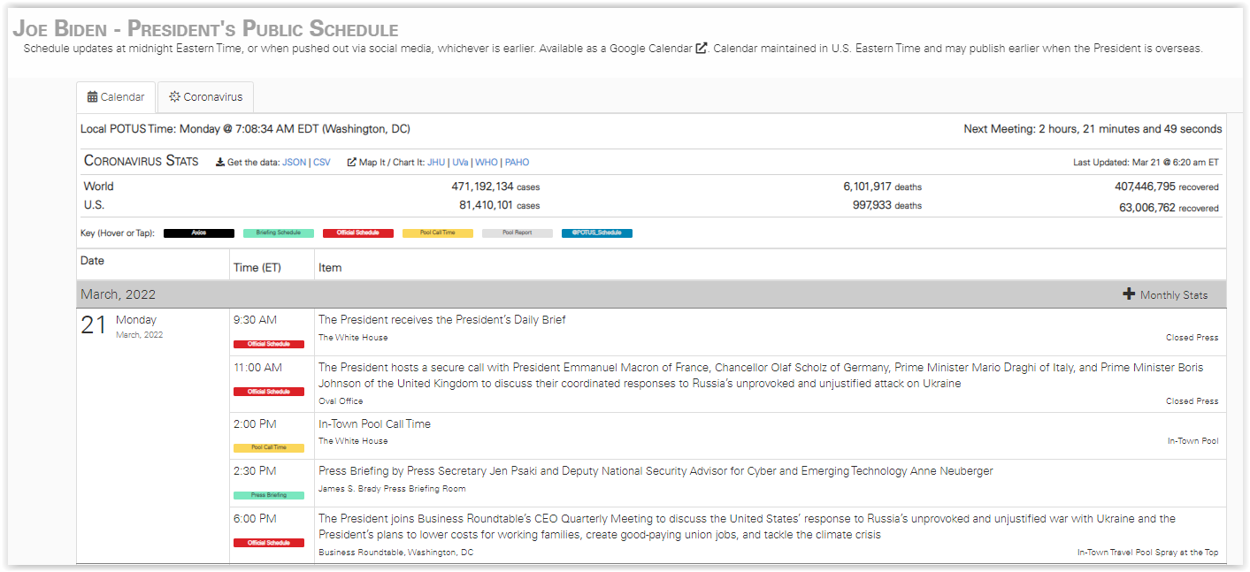Screen dimensions: 1250x572
Task: Open the Calendar tab
Action: click(x=116, y=97)
